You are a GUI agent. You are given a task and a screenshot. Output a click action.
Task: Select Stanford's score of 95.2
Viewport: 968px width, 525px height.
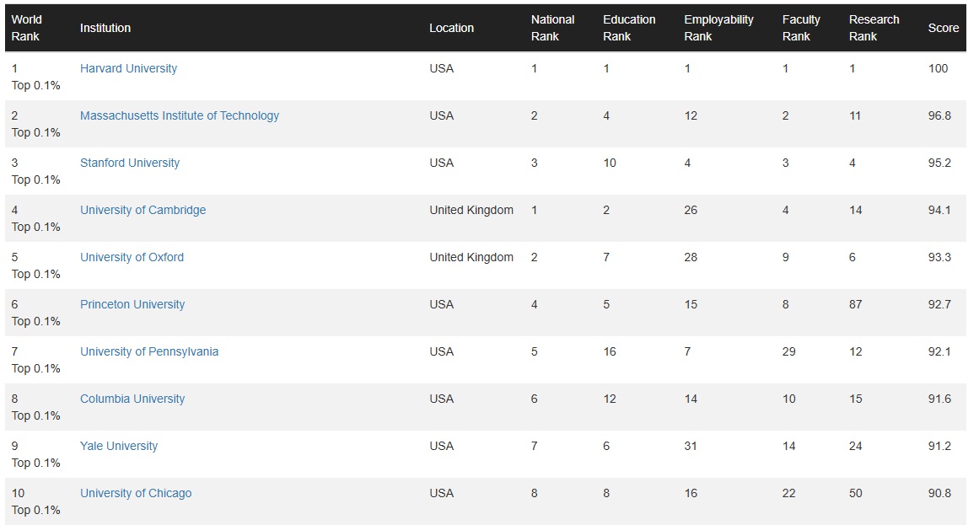click(x=939, y=163)
